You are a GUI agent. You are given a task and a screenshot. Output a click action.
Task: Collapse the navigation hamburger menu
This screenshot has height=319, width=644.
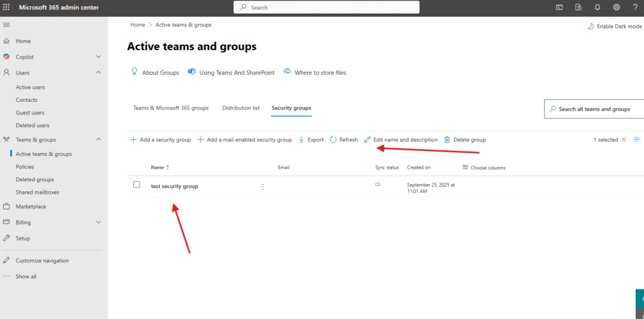[6, 25]
